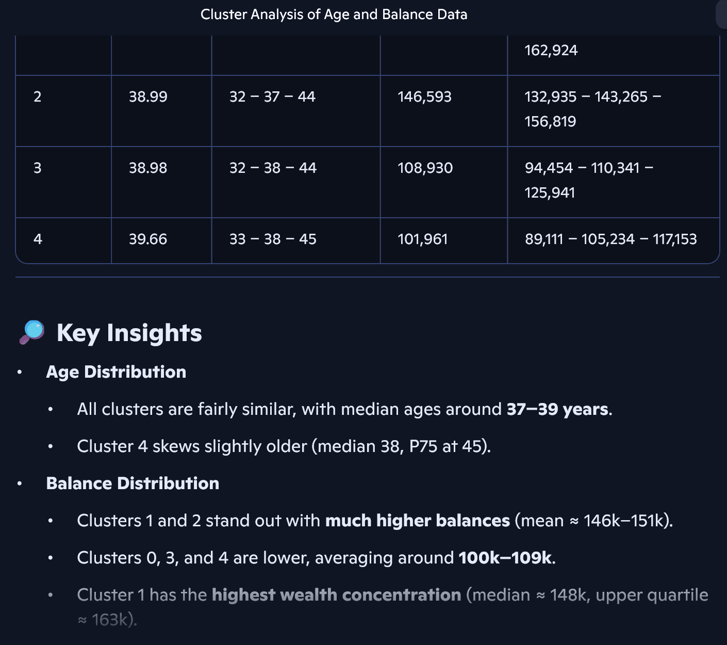The image size is (727, 645).
Task: Click the "Cluster Analysis of Age and Balance Data" title
Action: pos(334,14)
